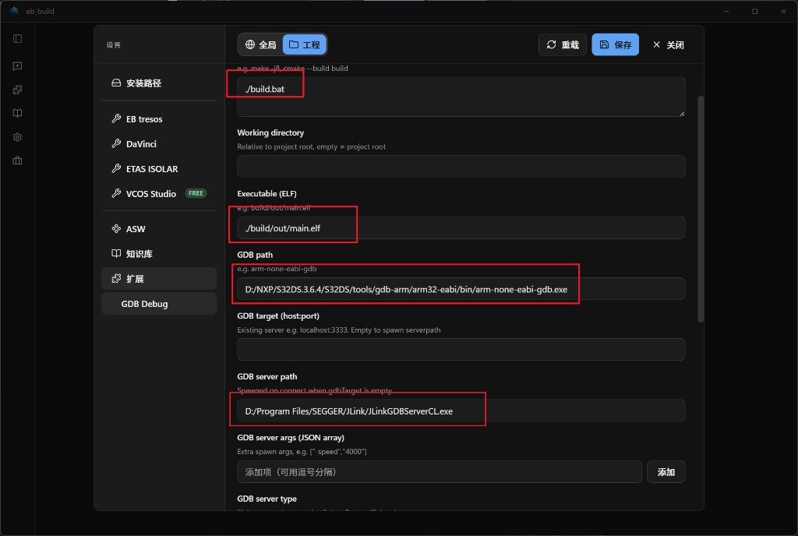Focus the Working directory input field

(461, 167)
